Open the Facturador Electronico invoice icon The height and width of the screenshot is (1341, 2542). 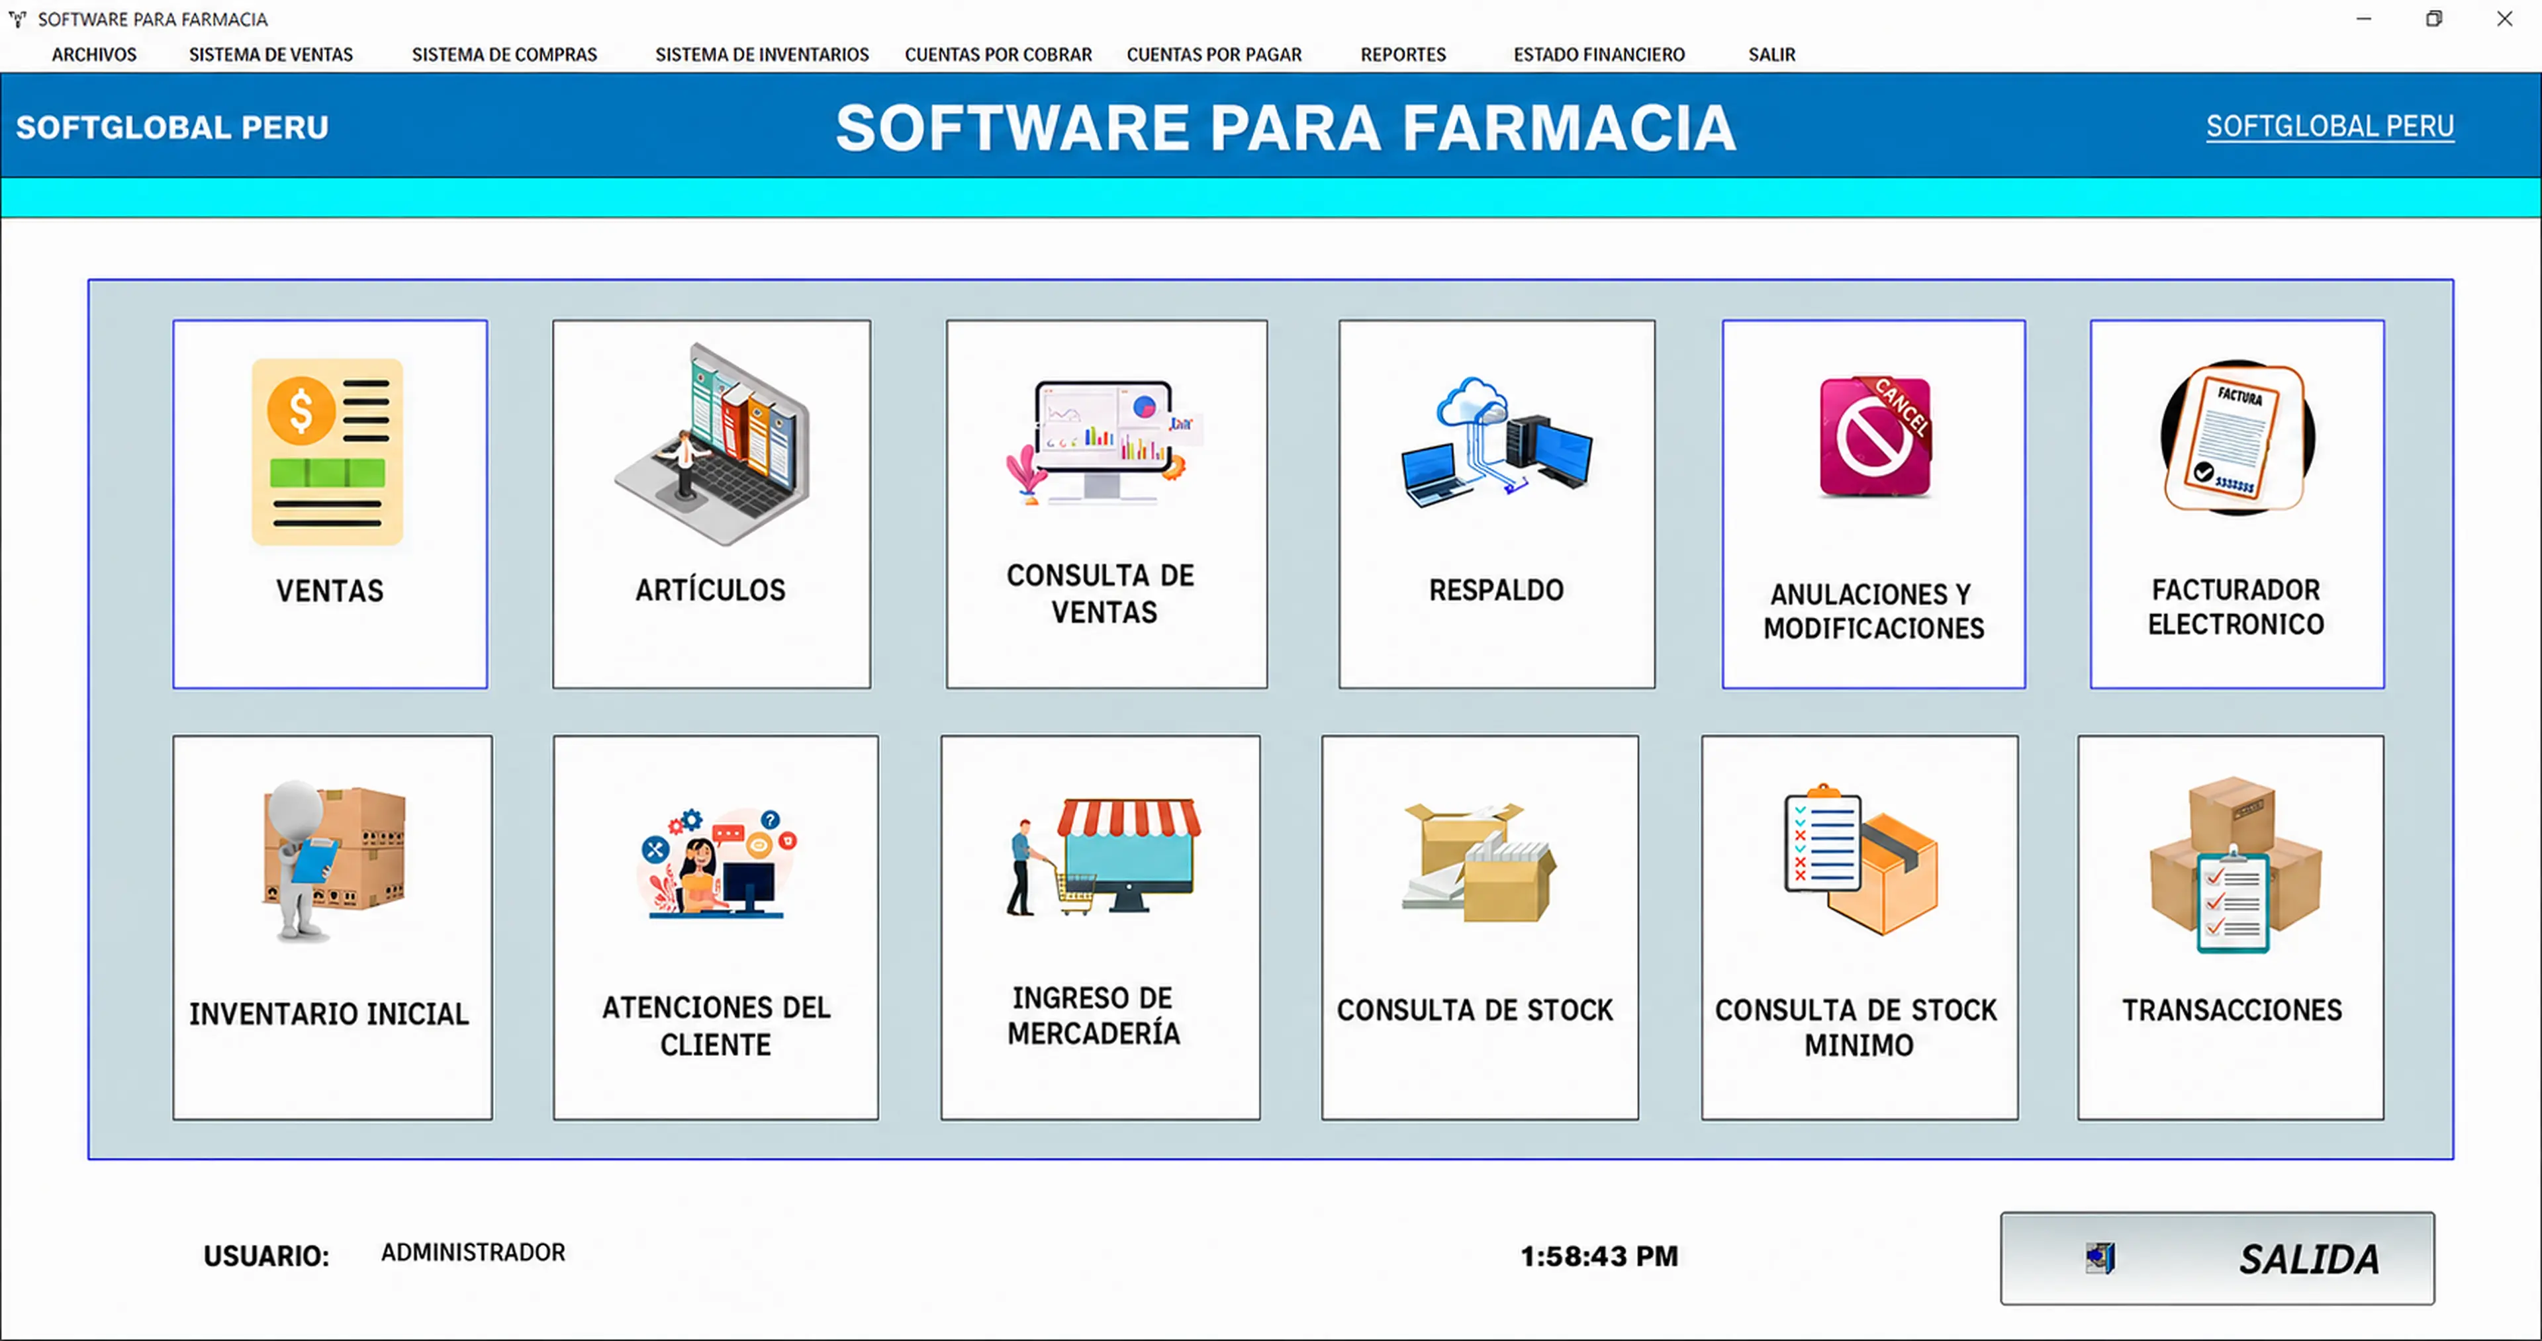click(x=2237, y=438)
